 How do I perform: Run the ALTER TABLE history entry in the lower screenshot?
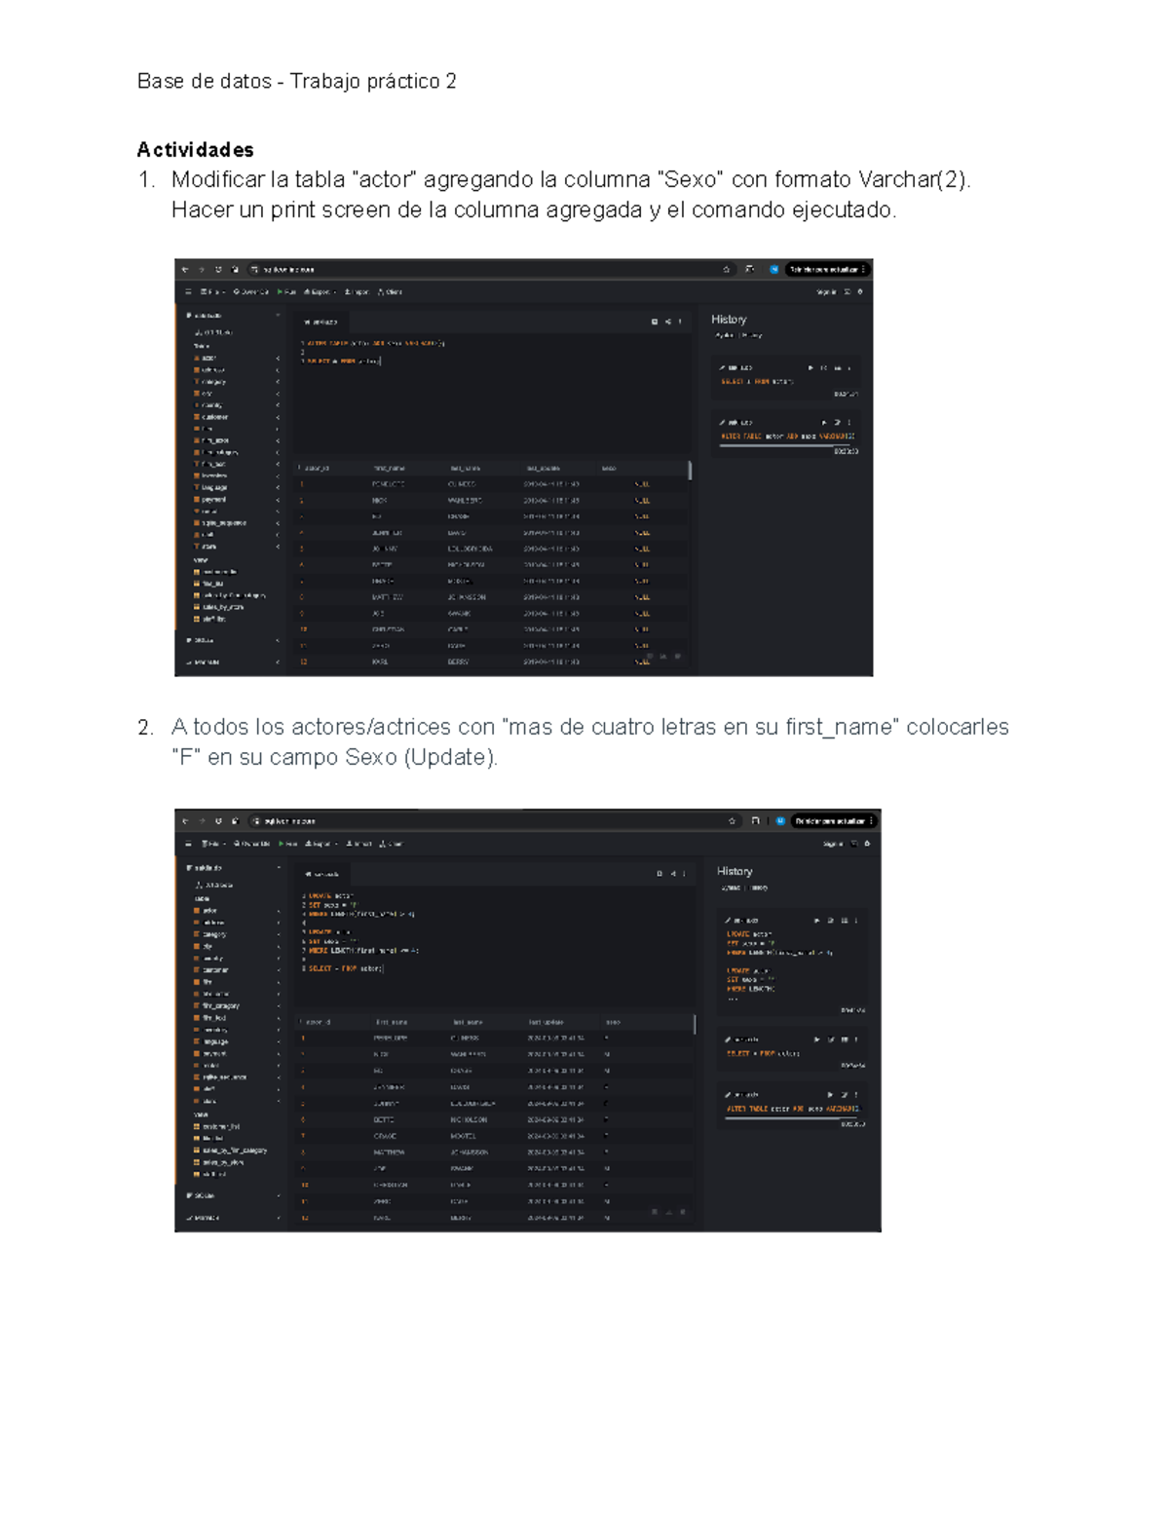[x=830, y=1095]
